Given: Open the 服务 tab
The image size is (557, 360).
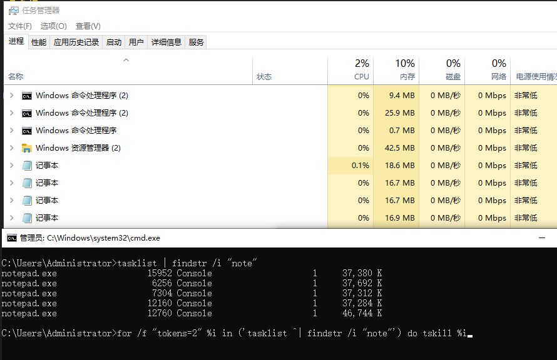Looking at the screenshot, I should tap(196, 42).
